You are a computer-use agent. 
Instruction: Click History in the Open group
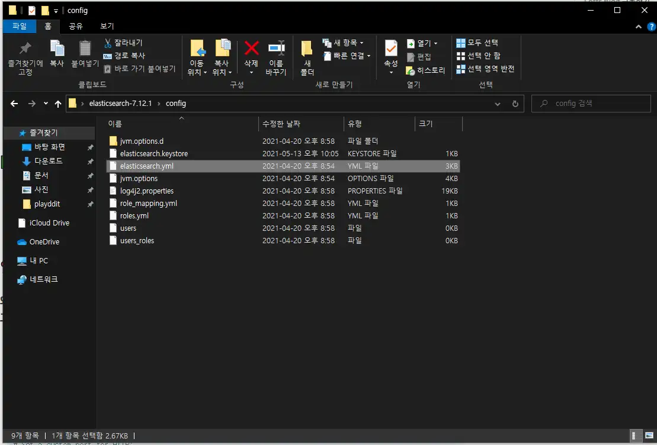(x=426, y=70)
